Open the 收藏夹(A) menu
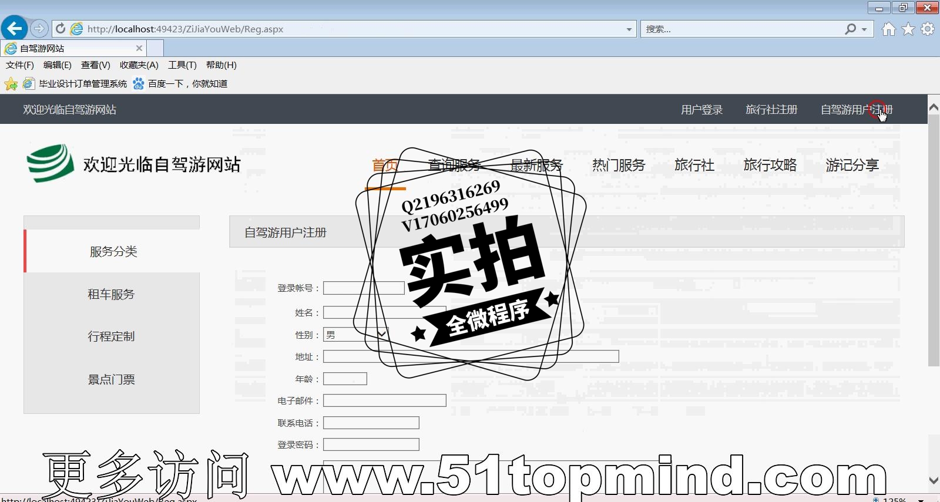The height and width of the screenshot is (502, 940). pyautogui.click(x=139, y=65)
